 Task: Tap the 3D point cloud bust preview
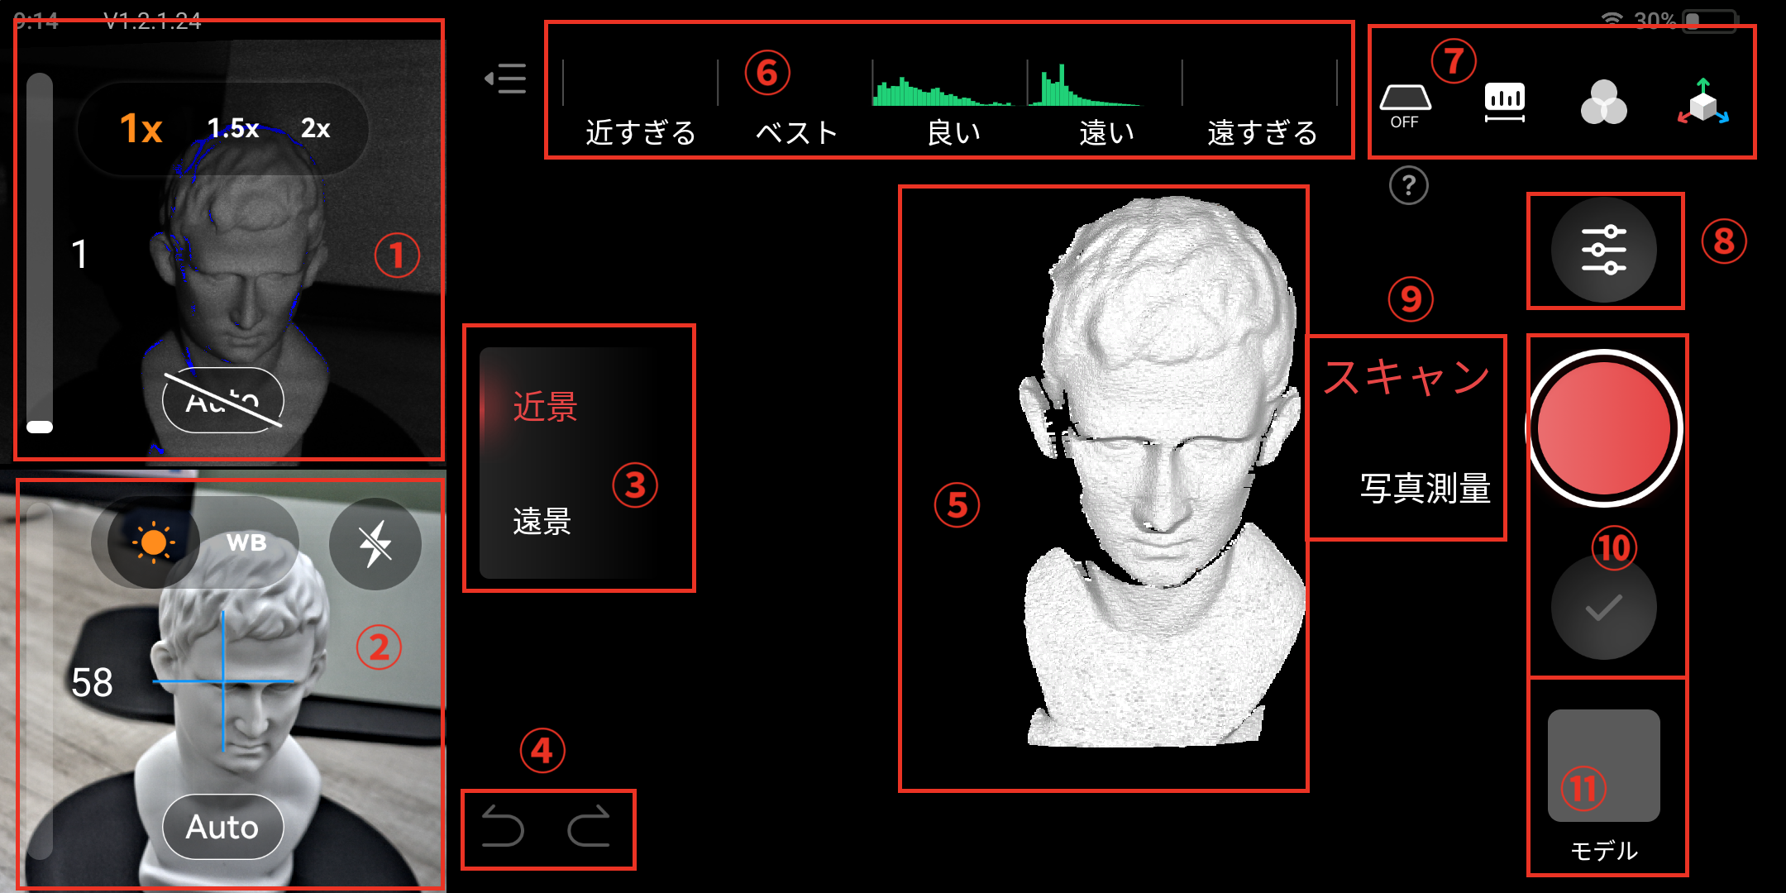[1162, 471]
